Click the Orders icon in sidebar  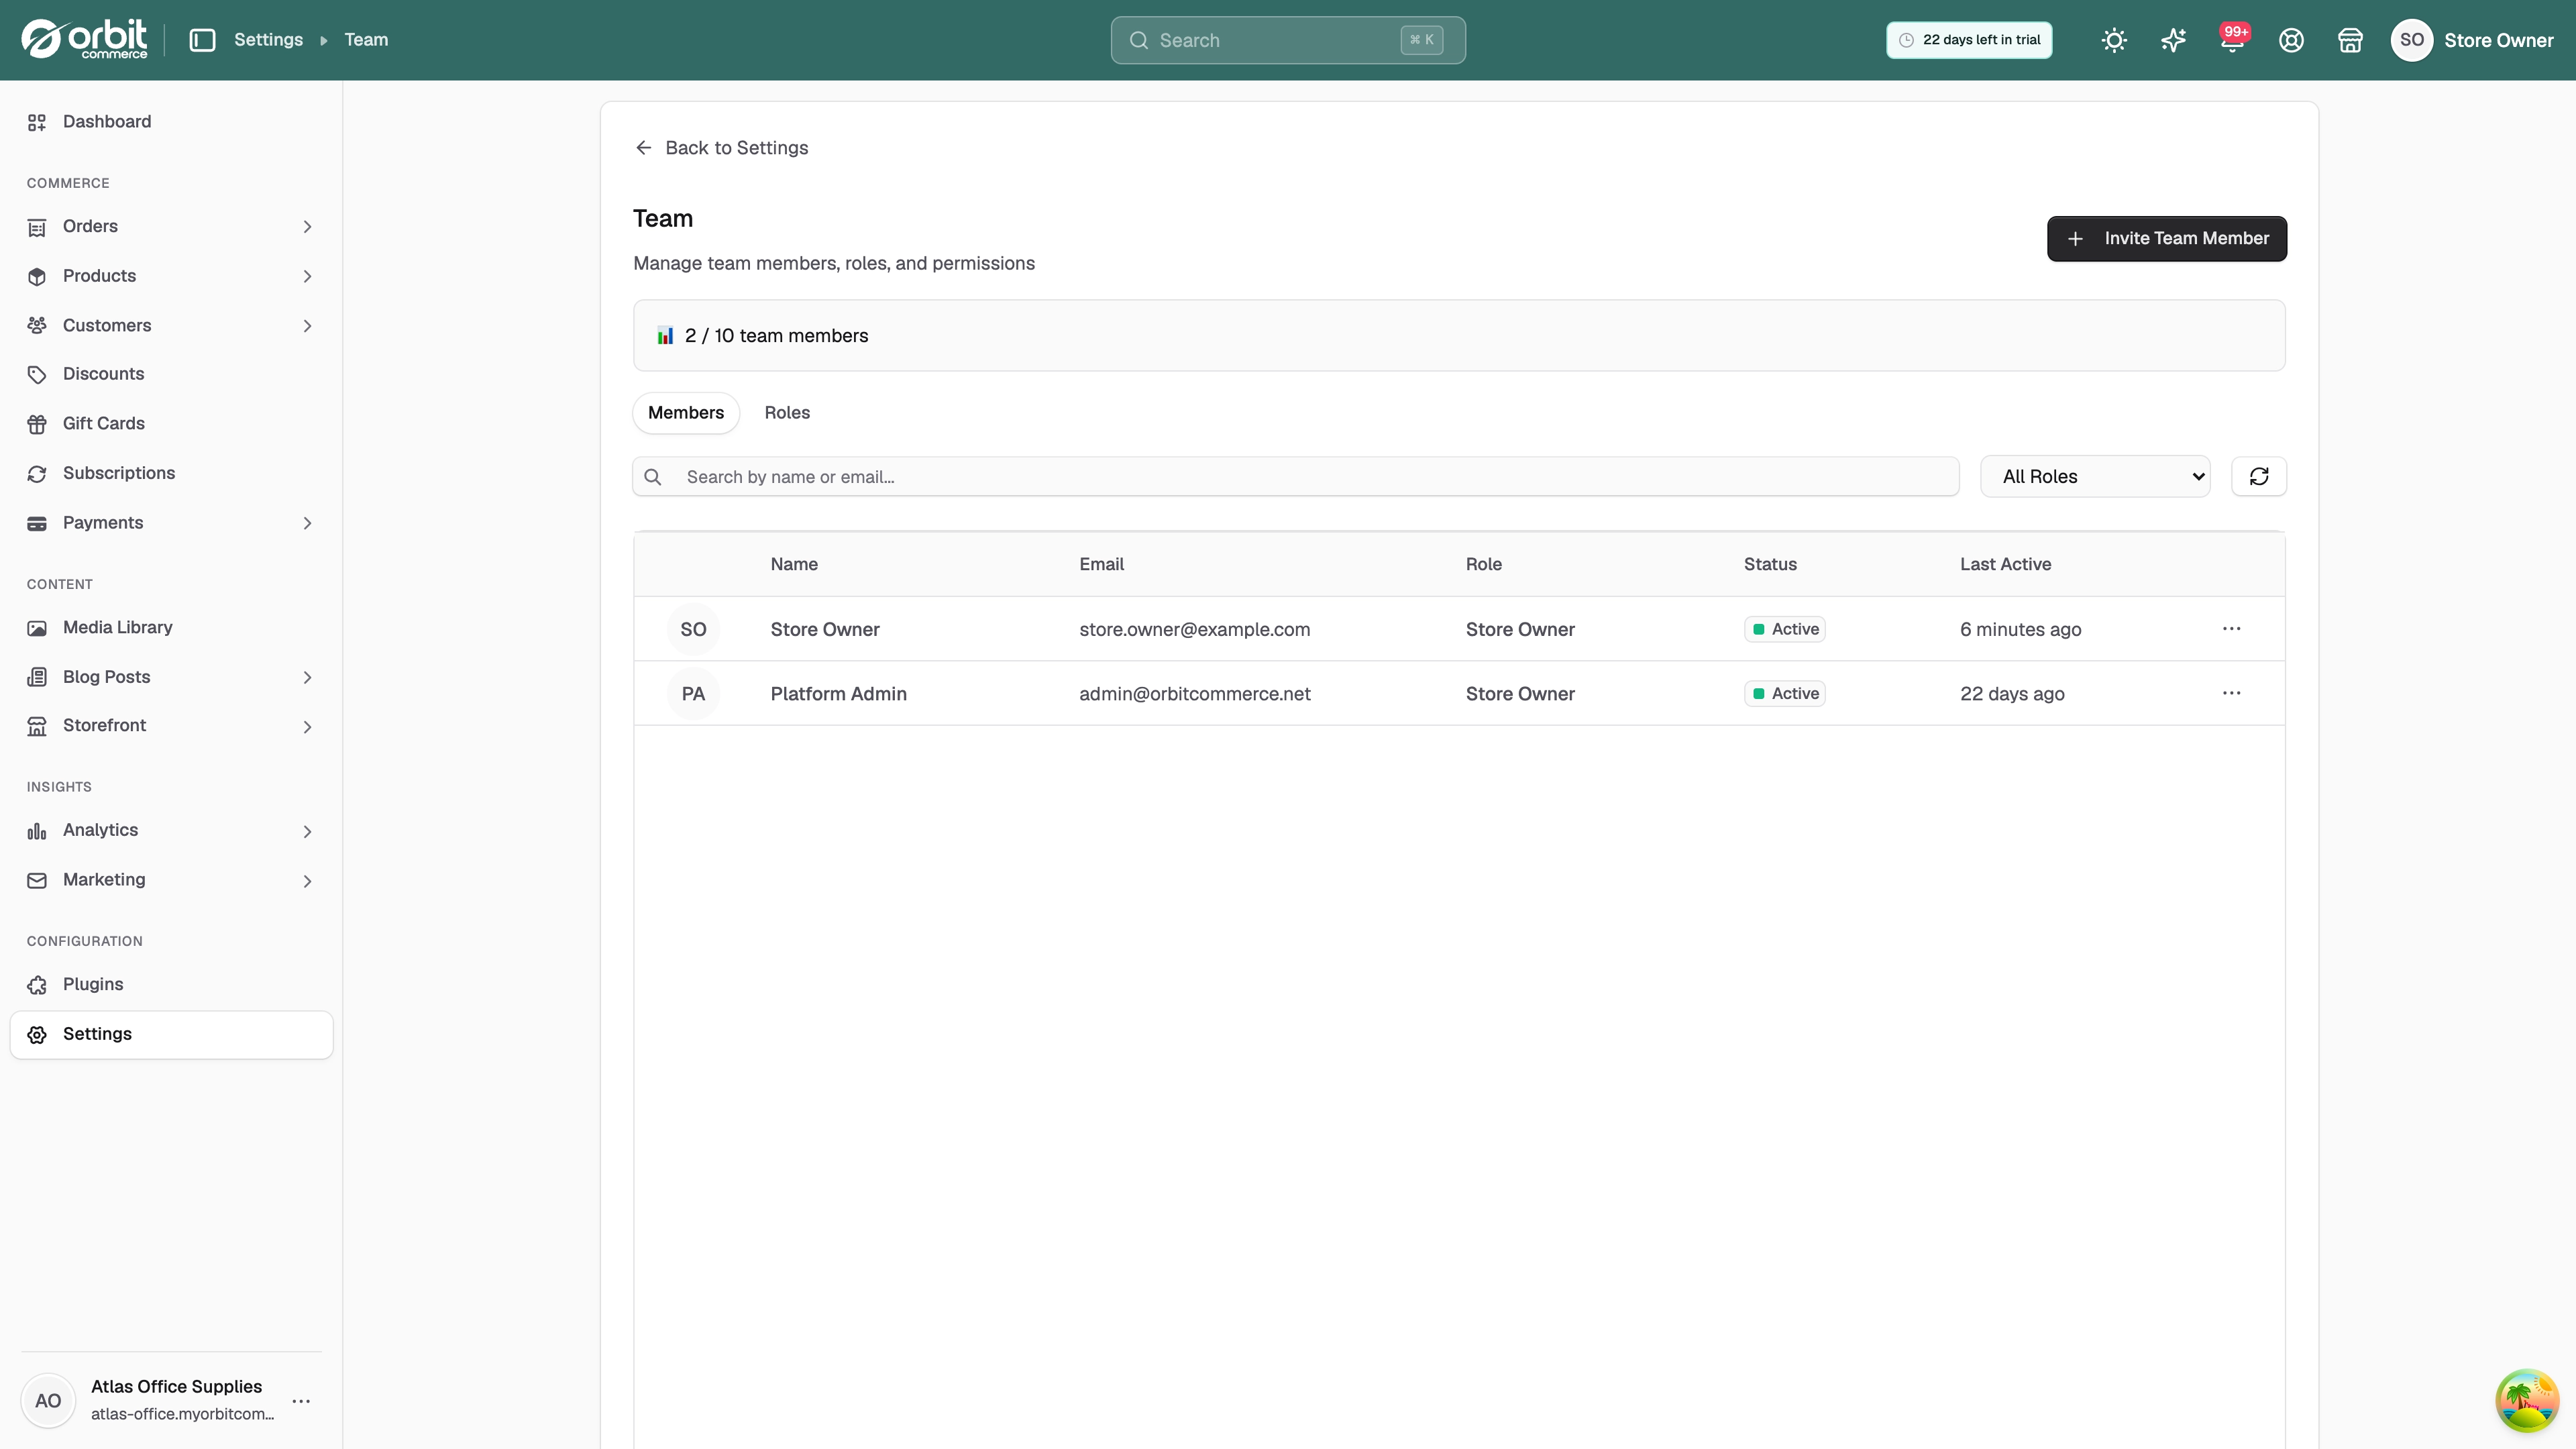point(37,227)
